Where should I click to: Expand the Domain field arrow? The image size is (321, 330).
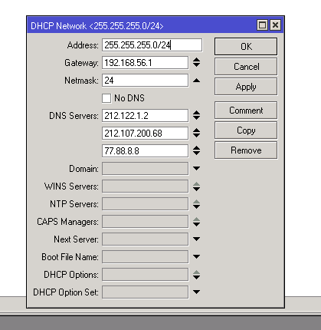196,169
